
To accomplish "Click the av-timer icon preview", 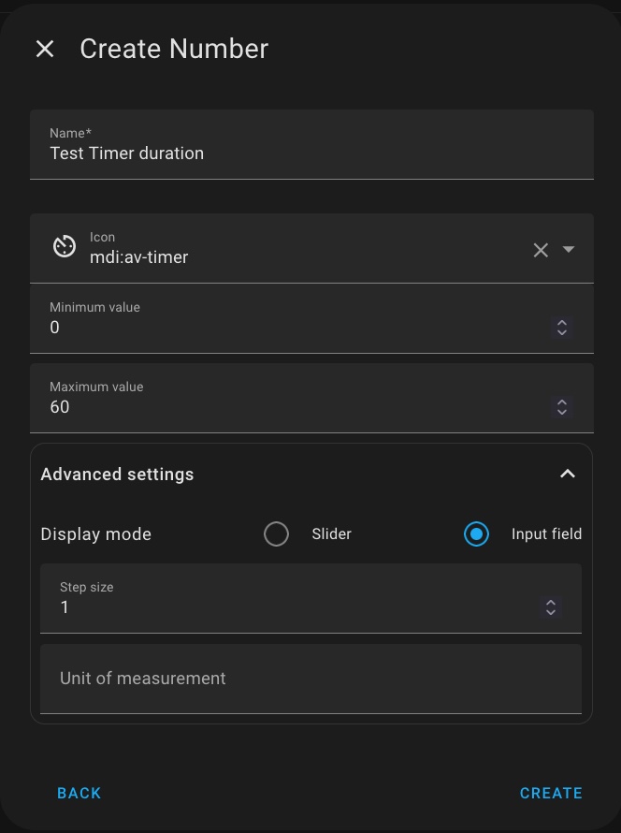I will pyautogui.click(x=65, y=247).
